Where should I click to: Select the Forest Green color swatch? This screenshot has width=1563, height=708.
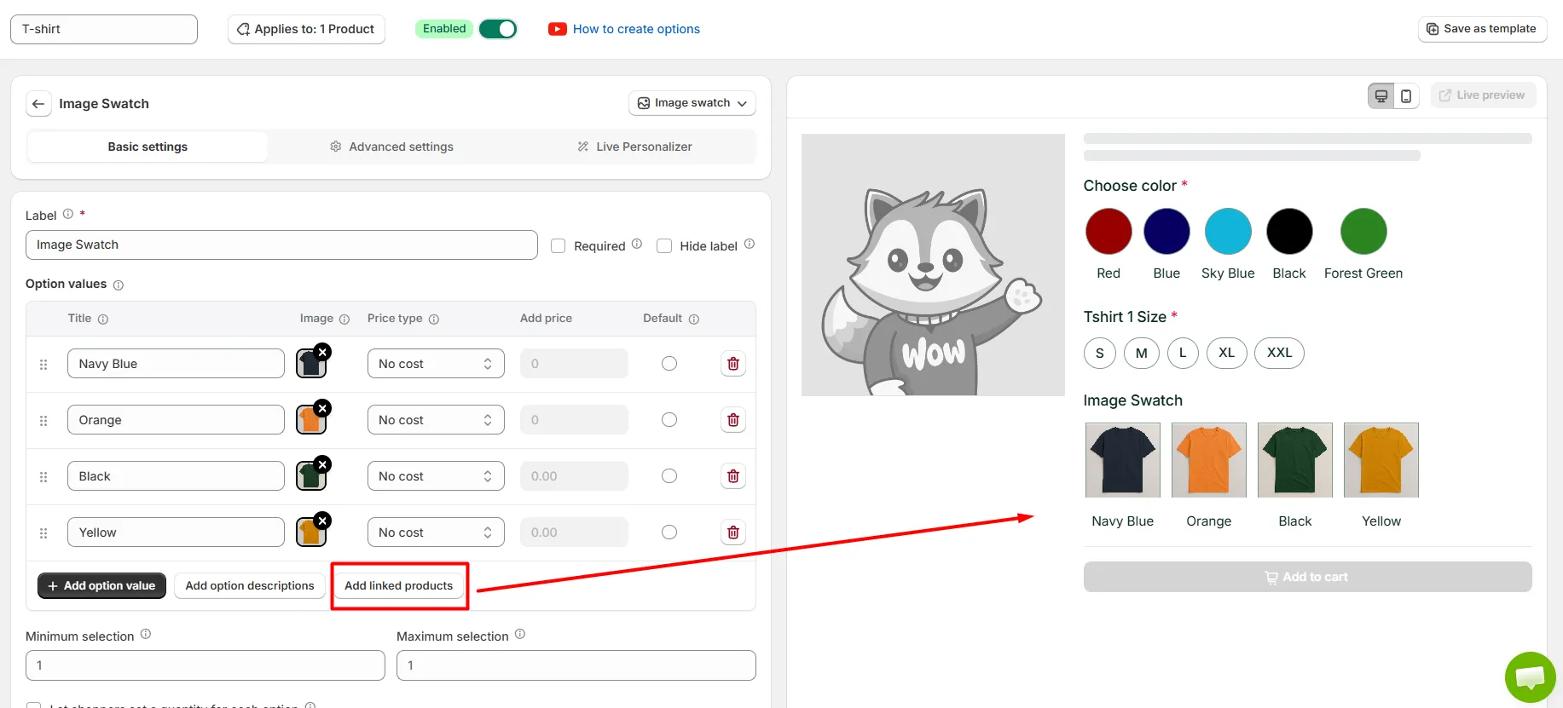tap(1363, 231)
